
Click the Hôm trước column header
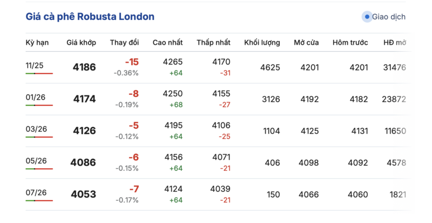pos(350,42)
